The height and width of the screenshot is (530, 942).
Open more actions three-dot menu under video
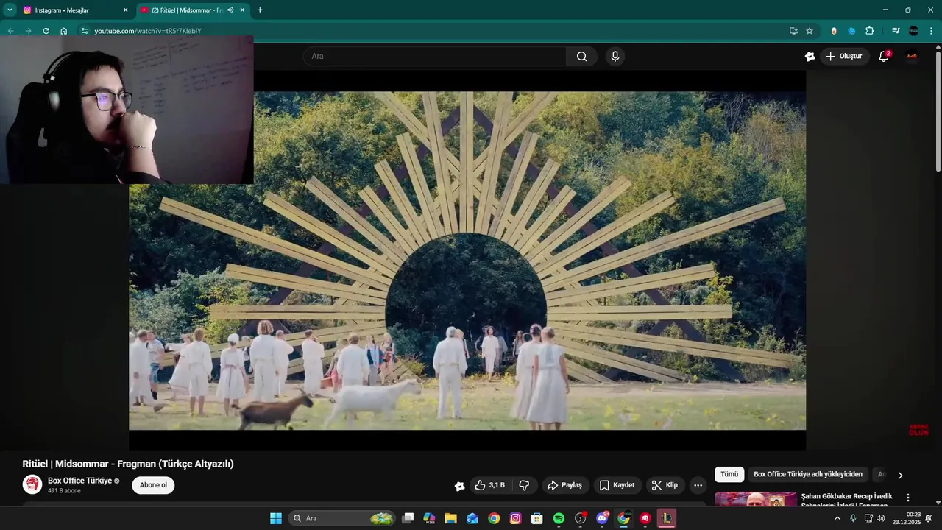pyautogui.click(x=698, y=485)
